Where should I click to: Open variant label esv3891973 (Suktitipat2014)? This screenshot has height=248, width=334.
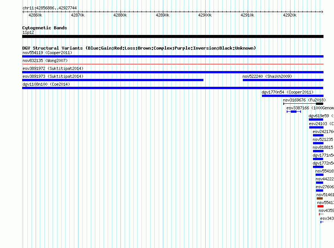pos(53,76)
